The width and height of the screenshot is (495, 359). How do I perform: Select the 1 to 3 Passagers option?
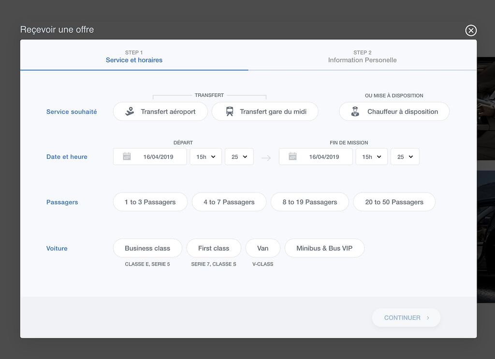click(x=150, y=202)
